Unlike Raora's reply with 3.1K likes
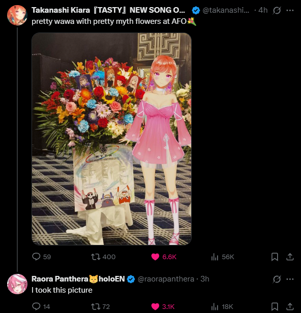301x313 pixels. (163, 306)
